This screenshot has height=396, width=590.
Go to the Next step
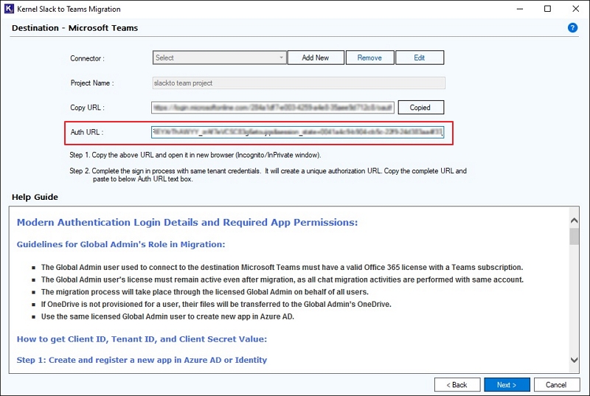507,385
